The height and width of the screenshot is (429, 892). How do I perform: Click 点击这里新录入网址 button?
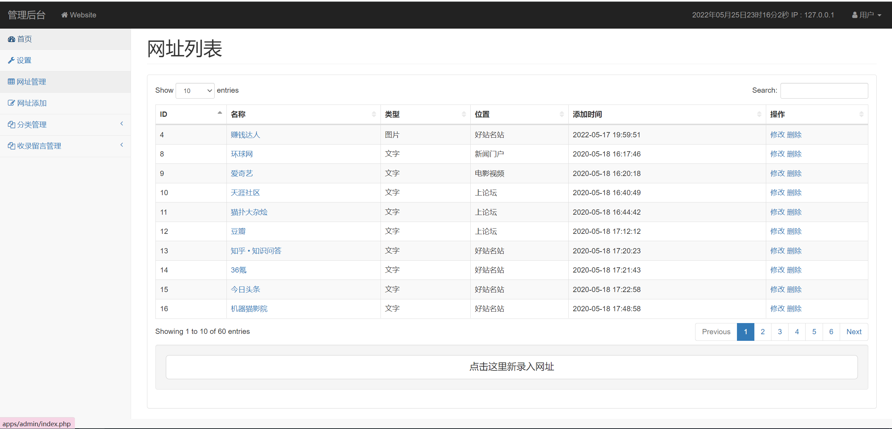512,367
